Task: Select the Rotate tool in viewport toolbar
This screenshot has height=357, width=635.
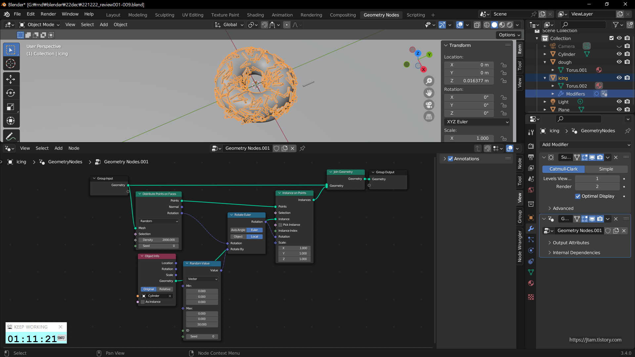Action: pyautogui.click(x=11, y=93)
